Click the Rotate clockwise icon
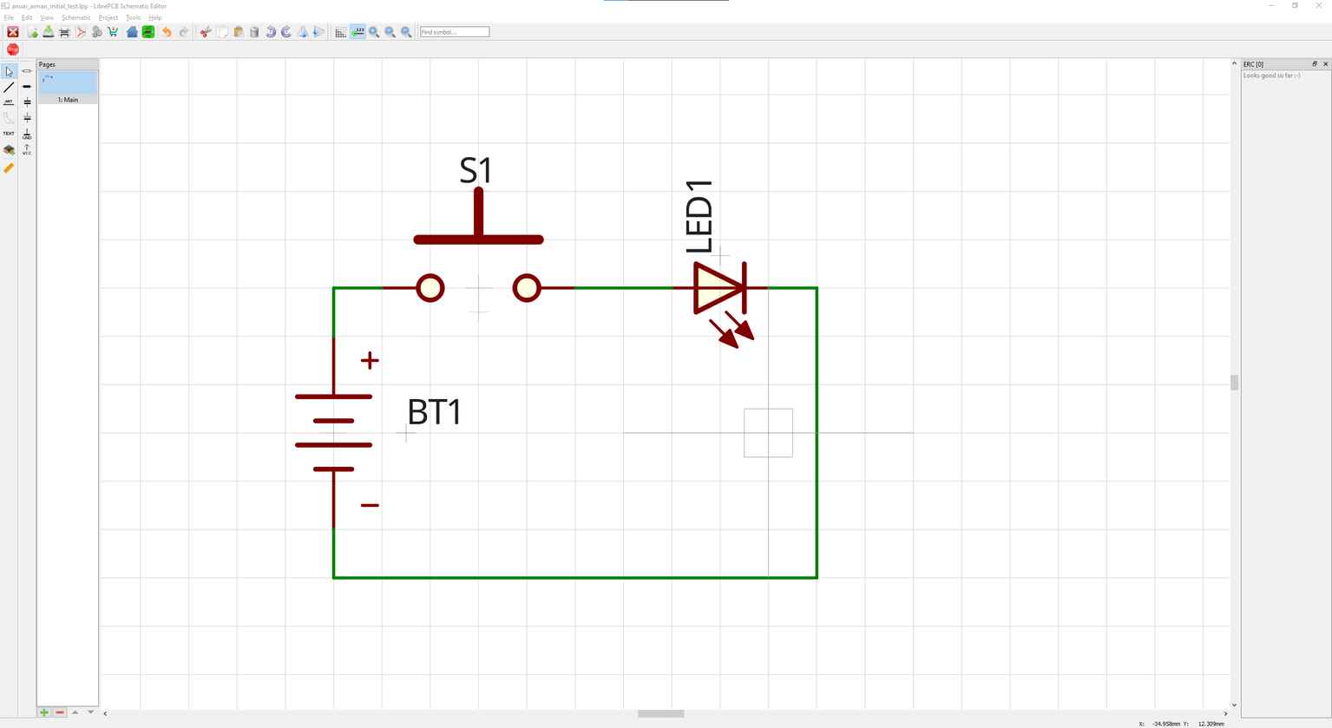The image size is (1332, 728). (x=286, y=32)
